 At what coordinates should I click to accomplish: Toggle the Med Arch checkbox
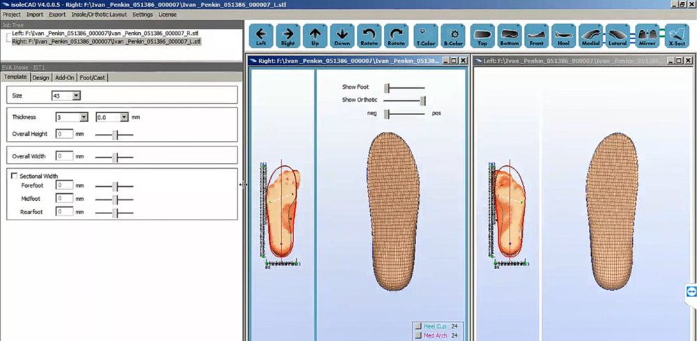(x=418, y=335)
